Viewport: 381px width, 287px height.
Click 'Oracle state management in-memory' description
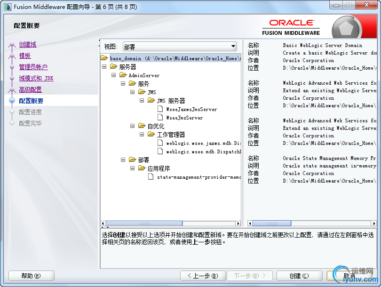[x=329, y=166]
